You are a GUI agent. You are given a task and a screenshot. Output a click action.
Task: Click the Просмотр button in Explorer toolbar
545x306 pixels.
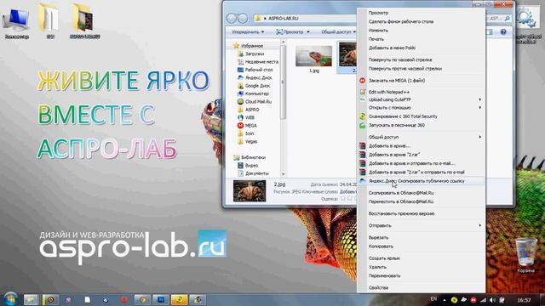290,32
